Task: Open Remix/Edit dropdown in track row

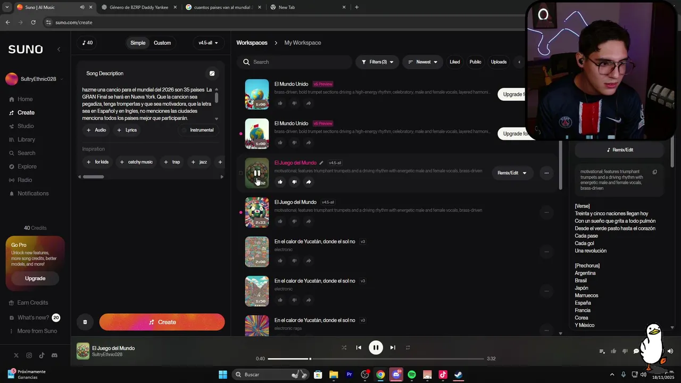Action: [x=512, y=173]
